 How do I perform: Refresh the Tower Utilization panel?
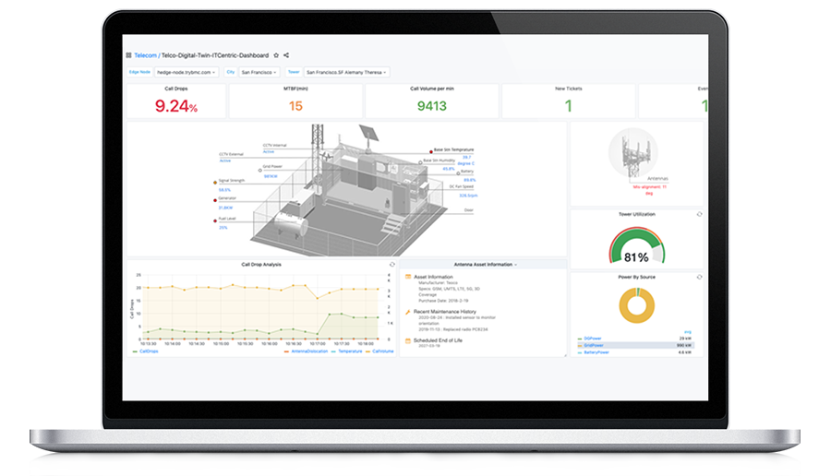pyautogui.click(x=699, y=214)
